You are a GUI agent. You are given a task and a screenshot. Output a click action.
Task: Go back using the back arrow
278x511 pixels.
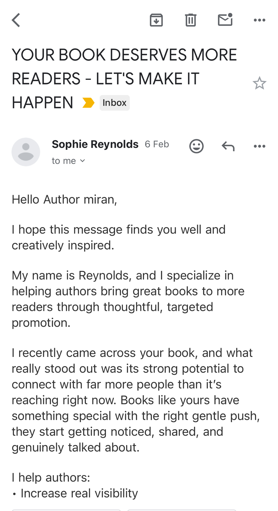pos(16,20)
